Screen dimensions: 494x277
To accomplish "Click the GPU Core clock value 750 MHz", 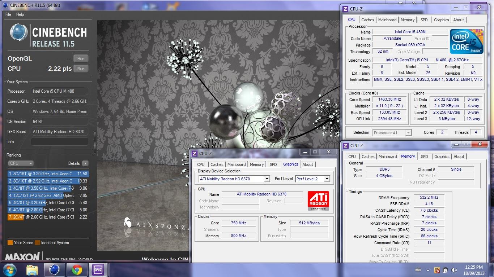I will click(x=239, y=223).
